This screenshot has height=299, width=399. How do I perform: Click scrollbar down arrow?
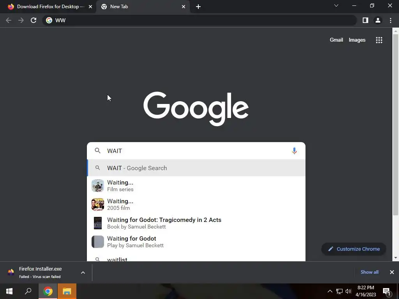pyautogui.click(x=395, y=258)
